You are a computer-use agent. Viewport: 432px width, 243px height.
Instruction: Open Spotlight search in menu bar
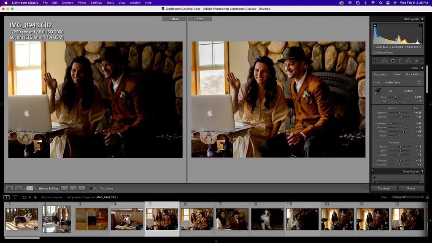[x=381, y=3]
